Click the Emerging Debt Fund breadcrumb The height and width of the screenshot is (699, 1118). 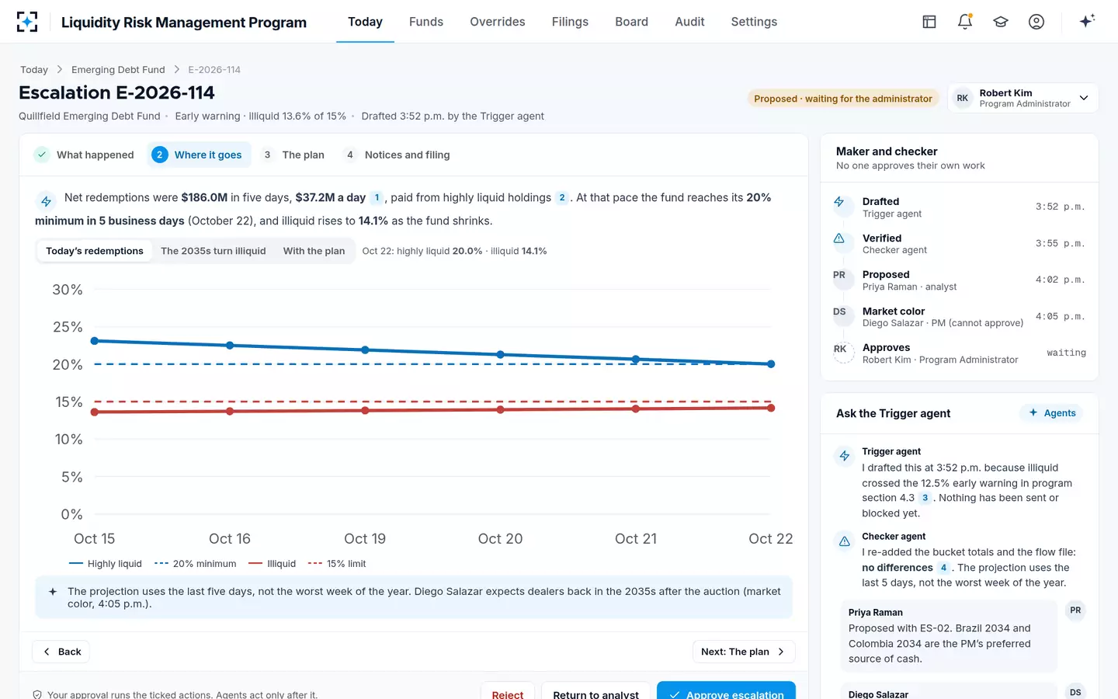pyautogui.click(x=118, y=70)
